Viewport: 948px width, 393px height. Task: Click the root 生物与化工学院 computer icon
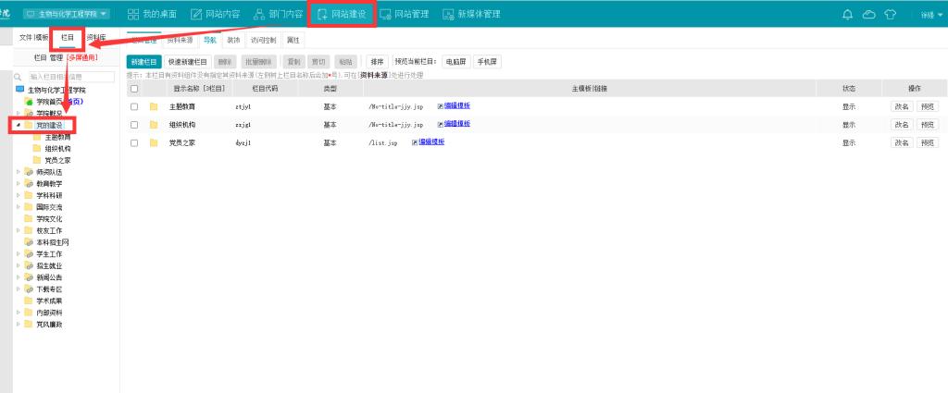coord(19,90)
